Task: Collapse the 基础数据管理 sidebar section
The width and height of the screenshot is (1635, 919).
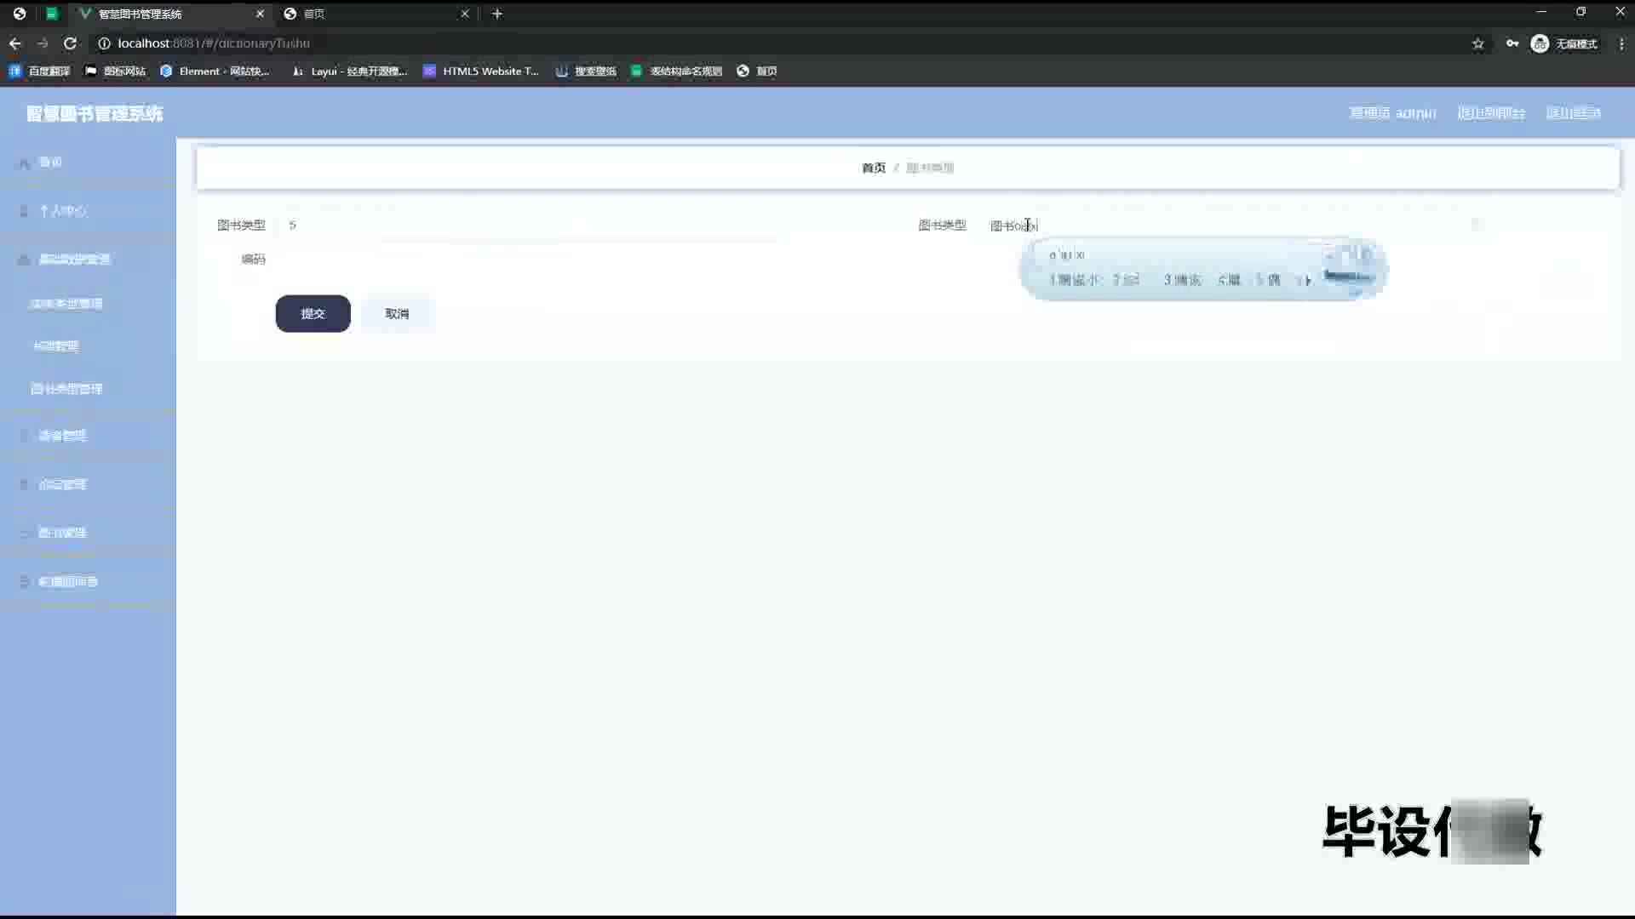Action: [74, 260]
